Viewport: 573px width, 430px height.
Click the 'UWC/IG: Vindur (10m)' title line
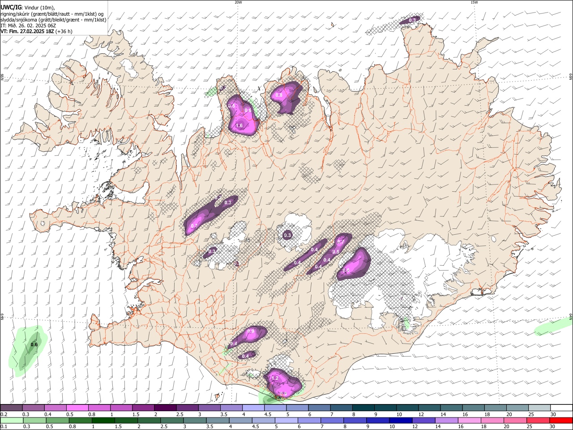pos(27,7)
